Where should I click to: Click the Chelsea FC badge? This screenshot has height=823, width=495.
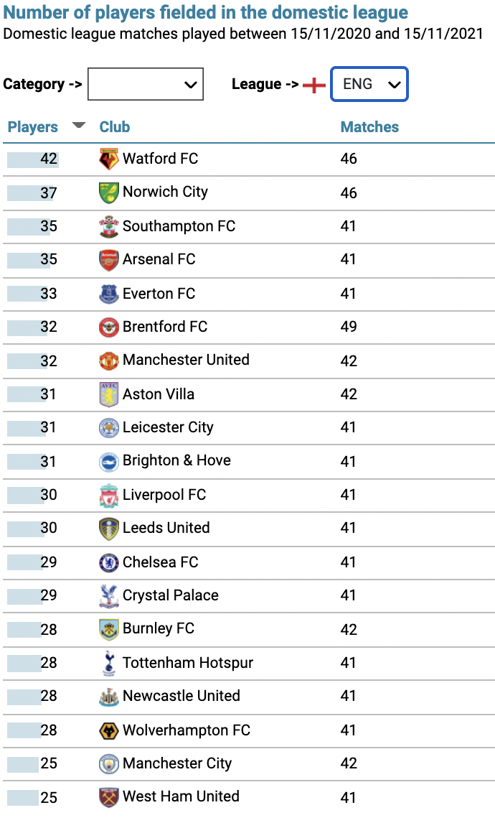pos(108,562)
